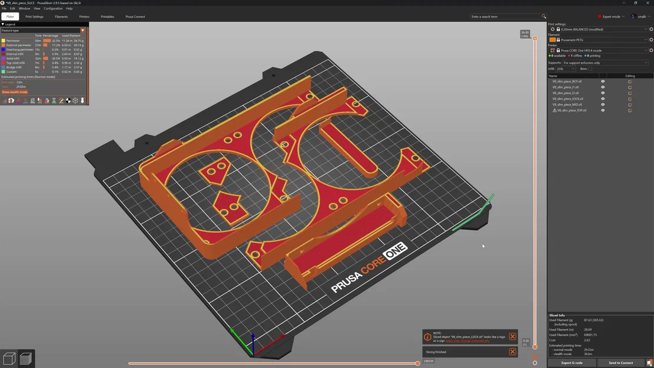Switch to Printers tab

click(x=84, y=16)
